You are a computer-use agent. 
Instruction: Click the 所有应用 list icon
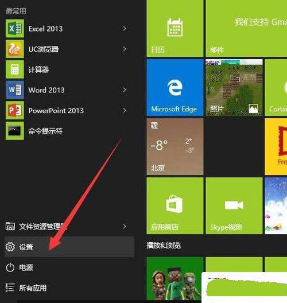10,288
